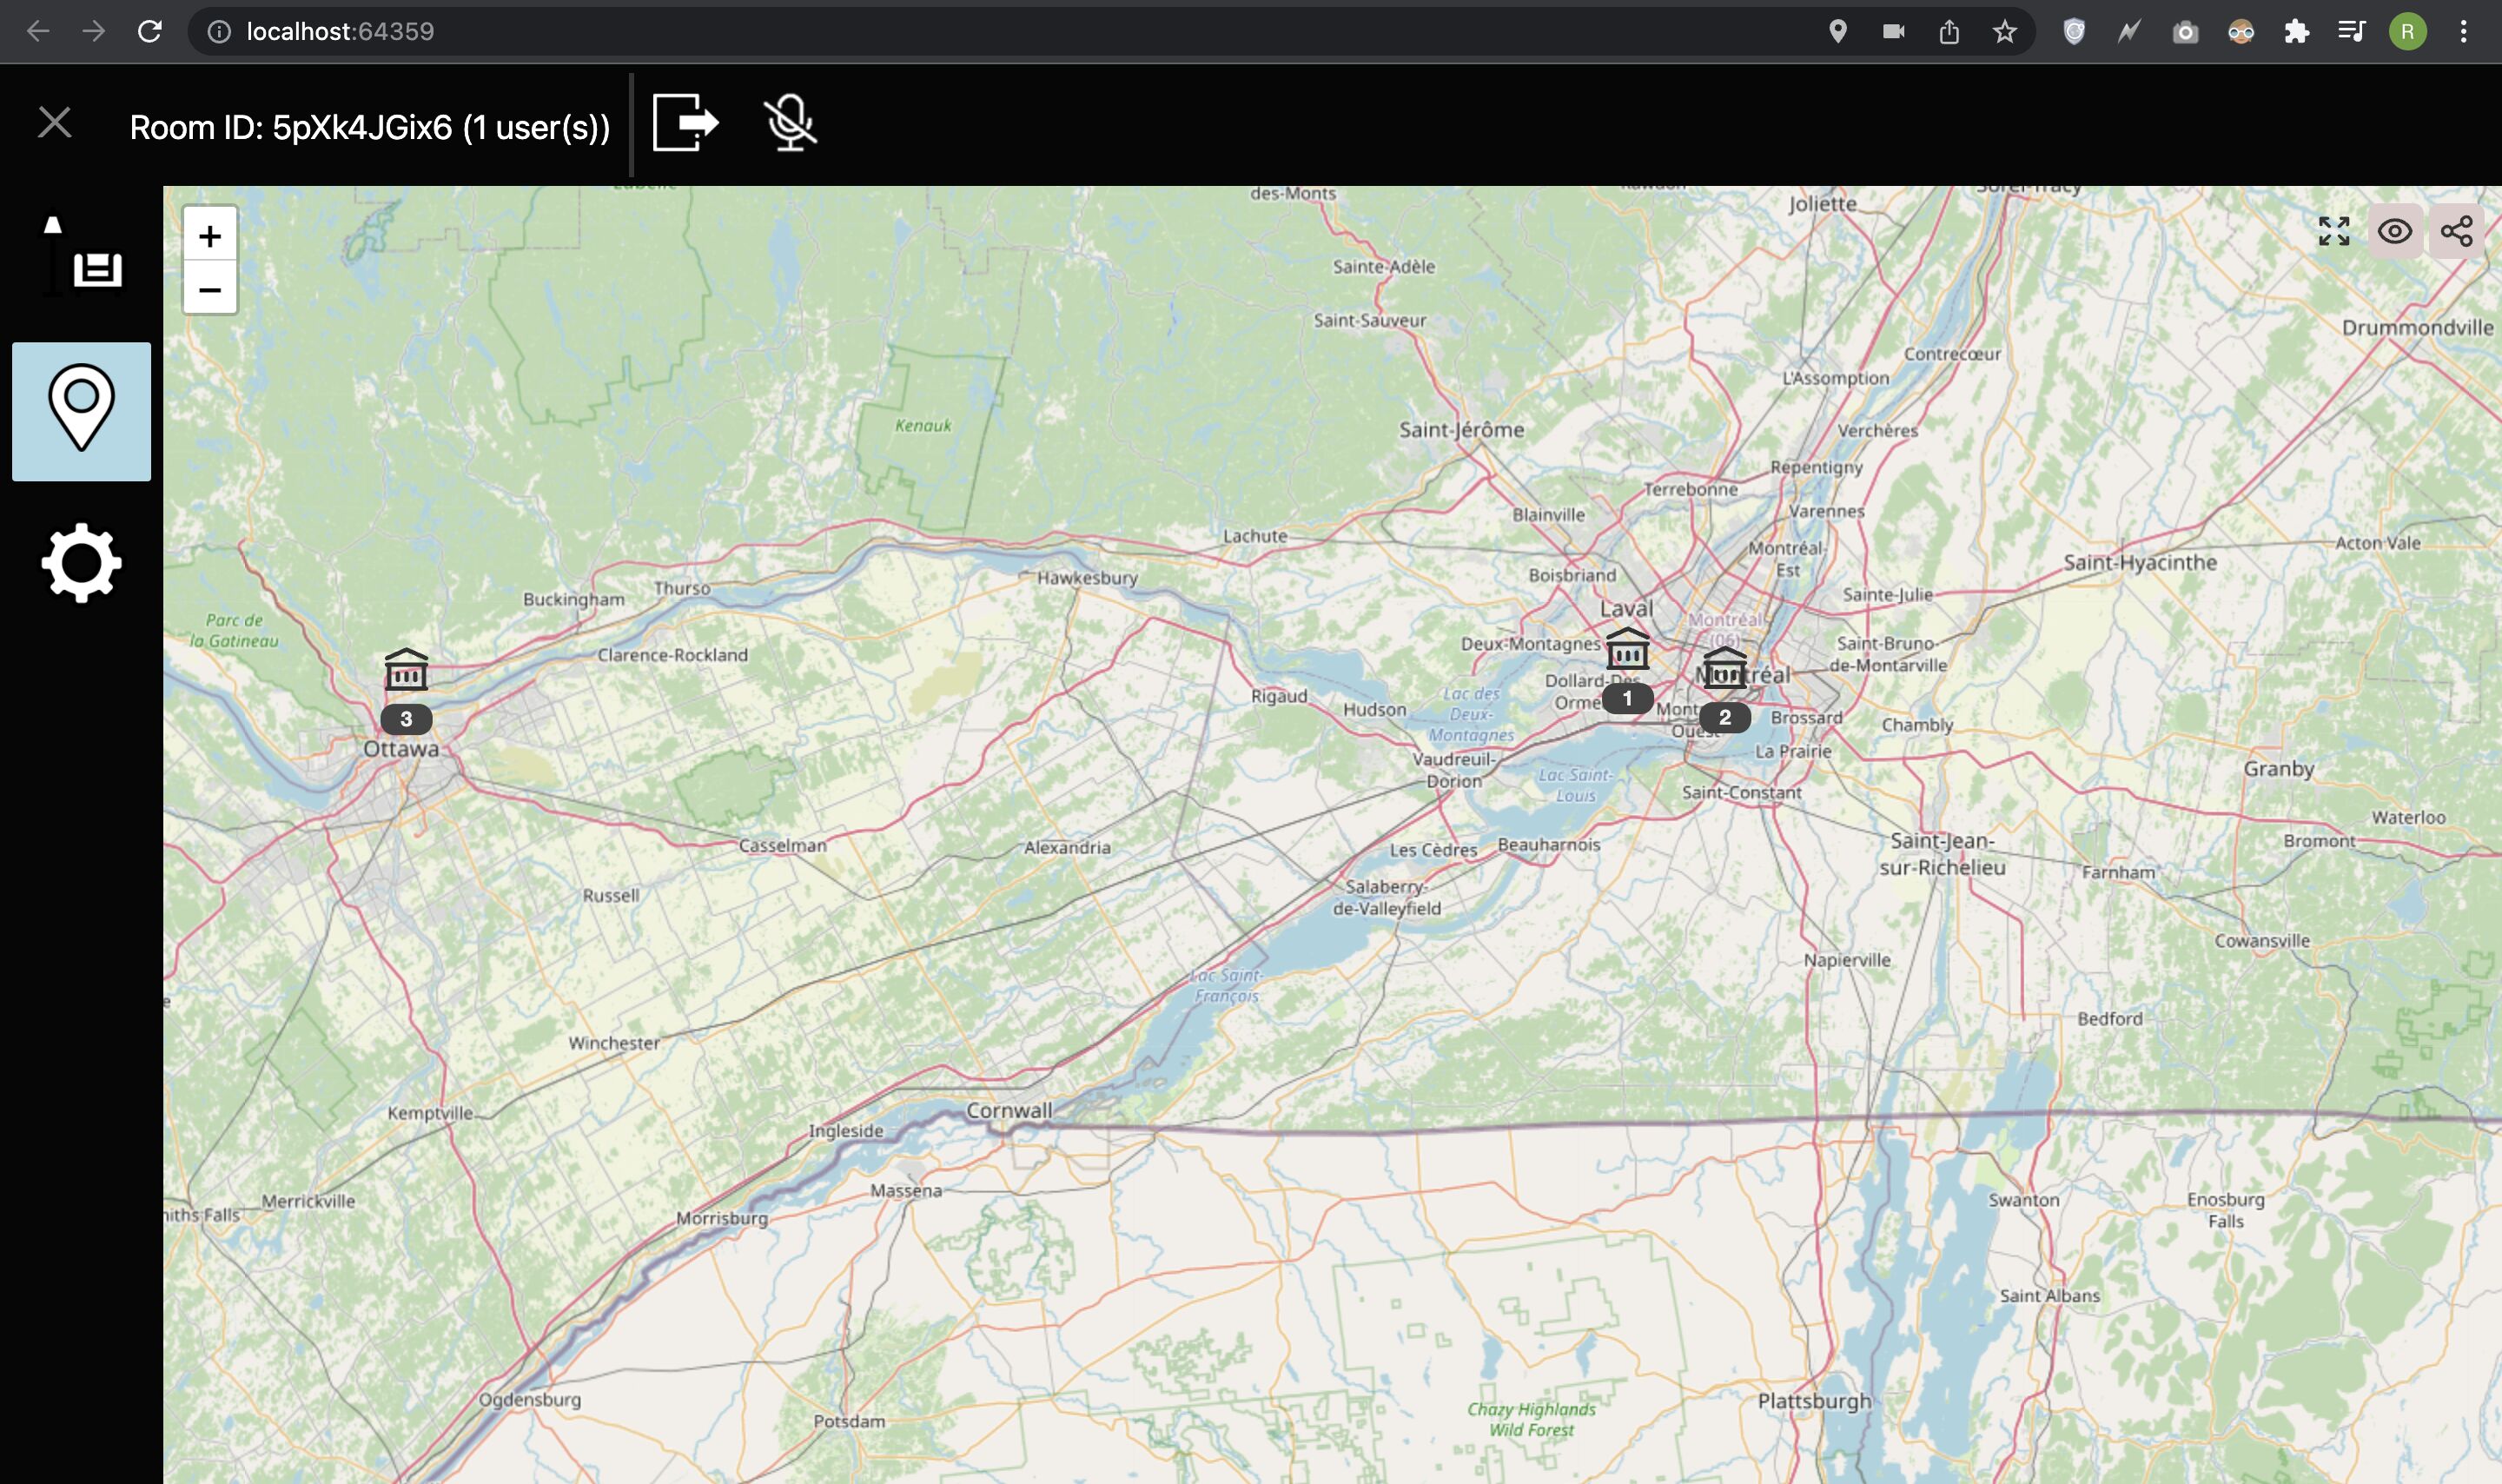Select museum marker 1 near Laval

coord(1626,651)
